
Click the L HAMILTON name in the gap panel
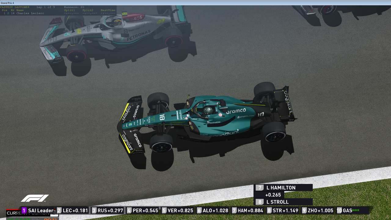click(x=281, y=188)
